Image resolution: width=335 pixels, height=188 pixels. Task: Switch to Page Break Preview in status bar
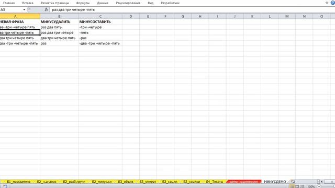point(302,186)
